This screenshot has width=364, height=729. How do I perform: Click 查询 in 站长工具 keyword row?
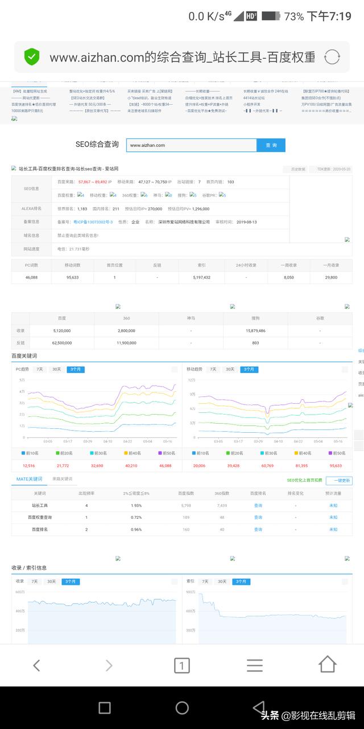pyautogui.click(x=258, y=505)
